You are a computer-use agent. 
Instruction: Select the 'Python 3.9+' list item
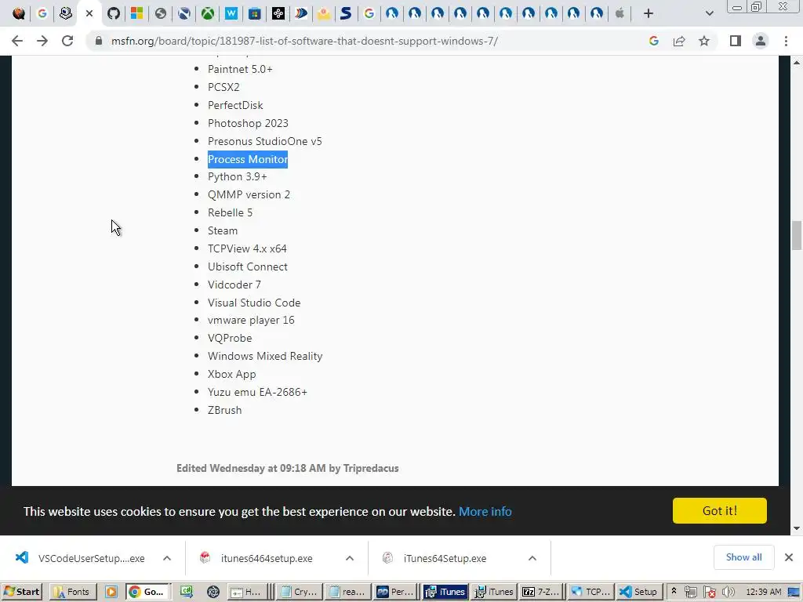237,176
